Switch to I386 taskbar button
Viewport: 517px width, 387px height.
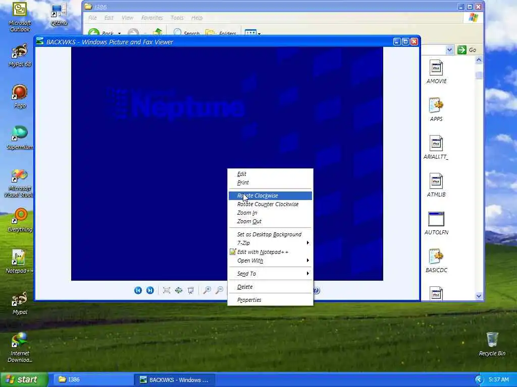(93, 380)
